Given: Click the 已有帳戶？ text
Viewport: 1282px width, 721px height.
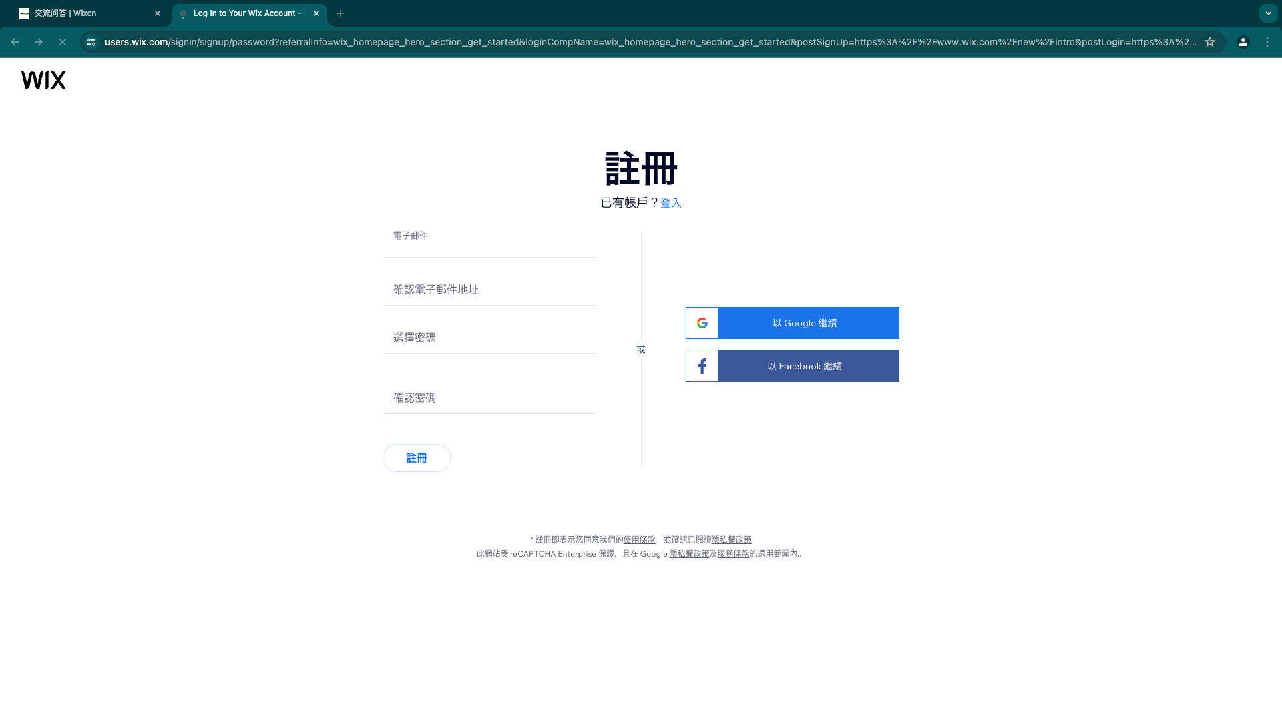Looking at the screenshot, I should (x=630, y=203).
